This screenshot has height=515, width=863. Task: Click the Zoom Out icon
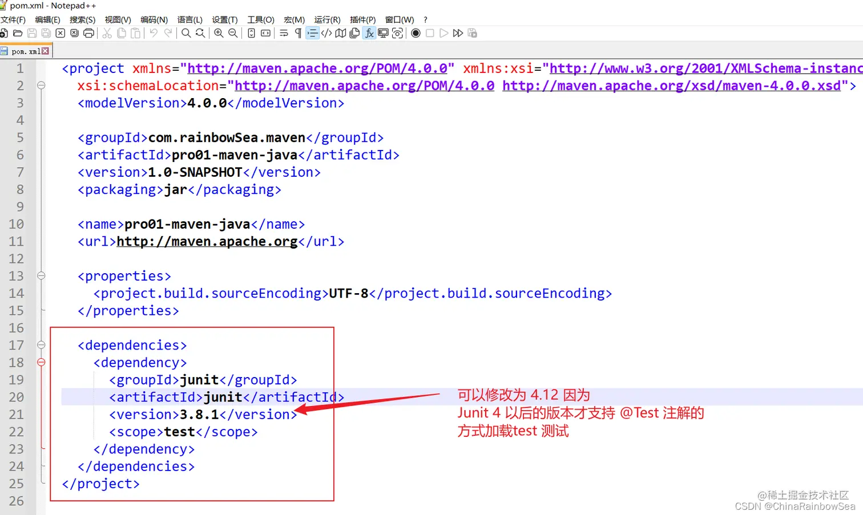tap(233, 33)
